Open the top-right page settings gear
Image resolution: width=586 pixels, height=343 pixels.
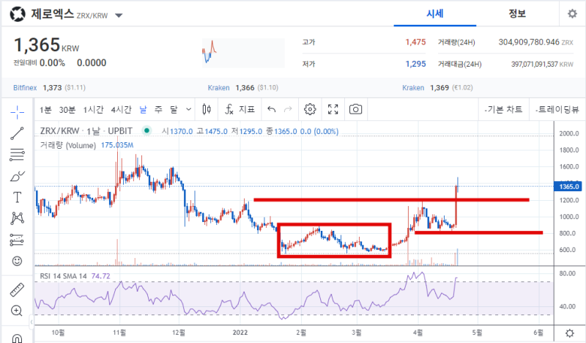(x=572, y=14)
